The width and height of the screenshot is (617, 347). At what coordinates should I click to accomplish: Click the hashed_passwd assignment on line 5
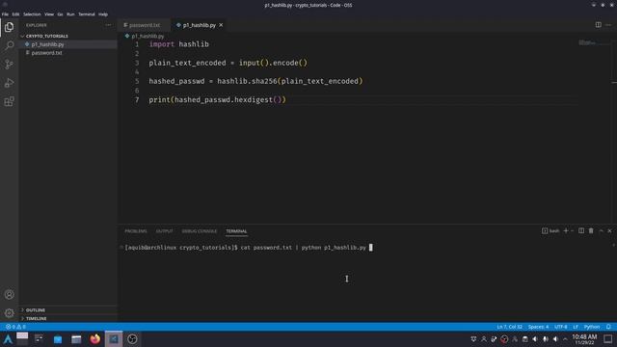point(255,81)
